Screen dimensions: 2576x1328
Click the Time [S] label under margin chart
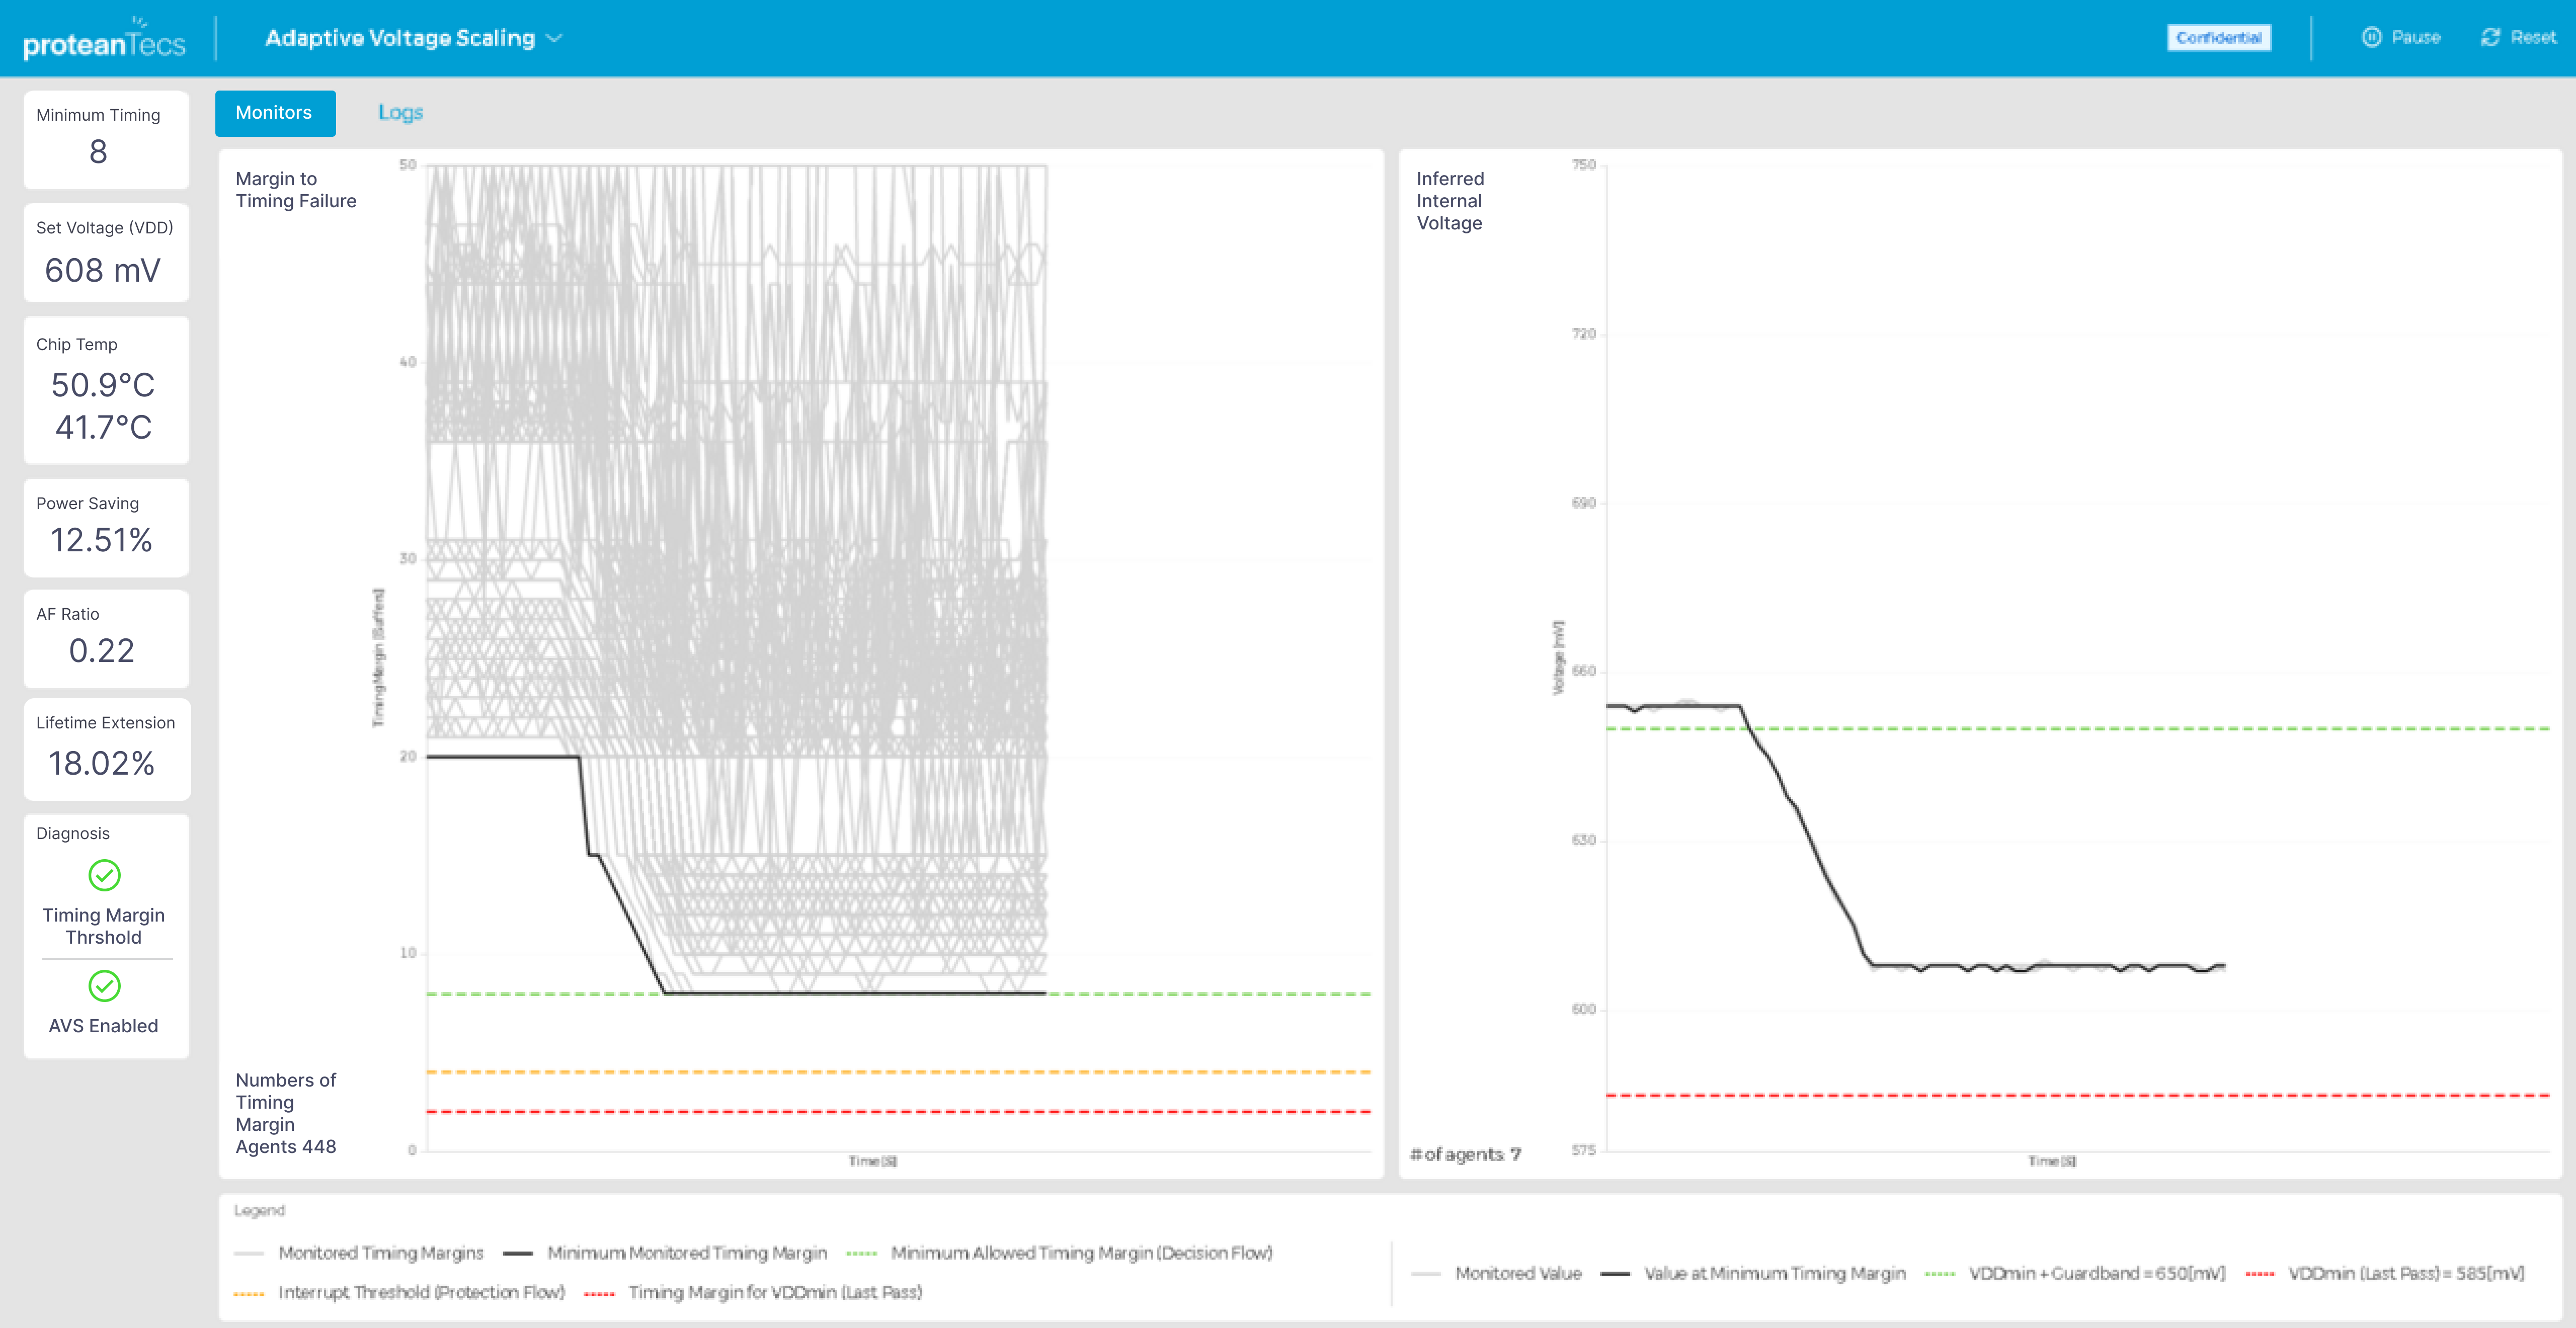873,1161
